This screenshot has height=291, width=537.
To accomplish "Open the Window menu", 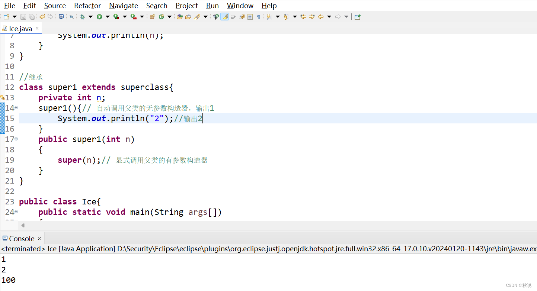I will point(240,6).
